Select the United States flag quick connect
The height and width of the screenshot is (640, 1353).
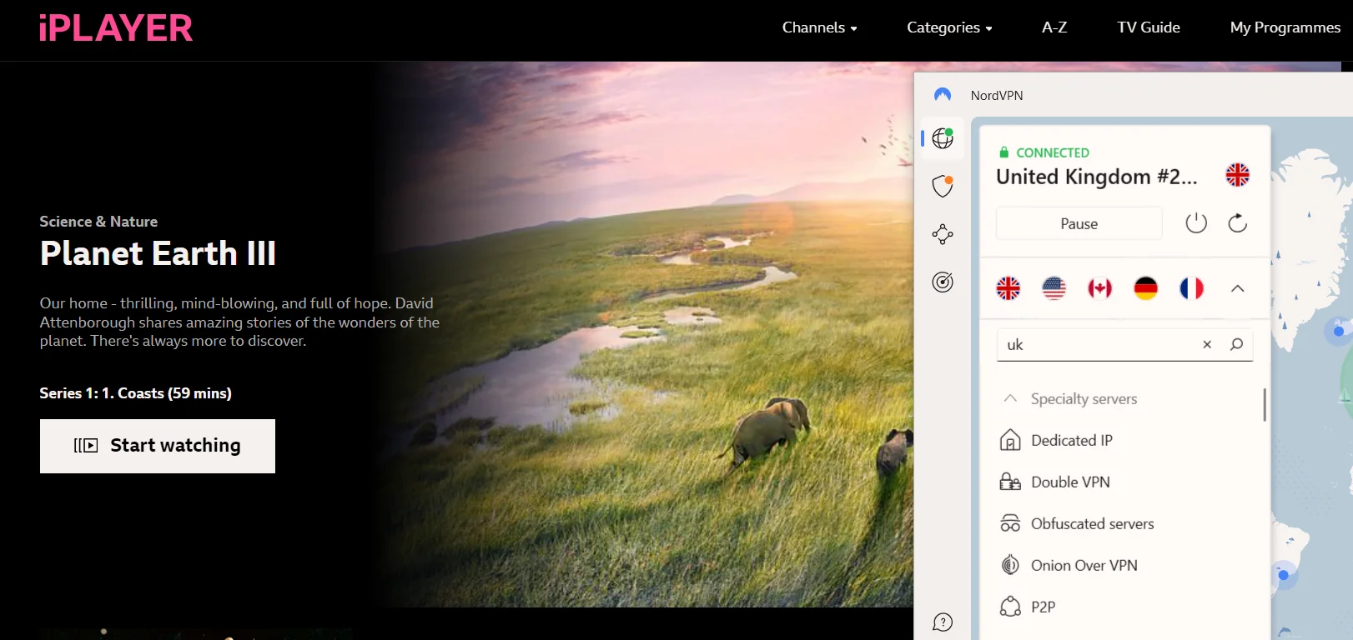tap(1054, 288)
